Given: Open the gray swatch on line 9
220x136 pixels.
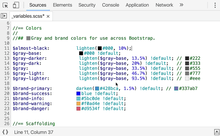Looking at the screenshot, I should click(28, 38).
